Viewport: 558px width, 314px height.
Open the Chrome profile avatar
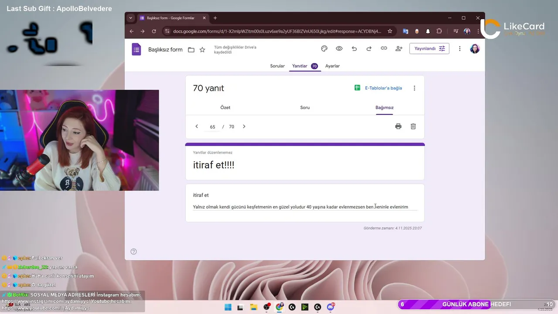(467, 31)
